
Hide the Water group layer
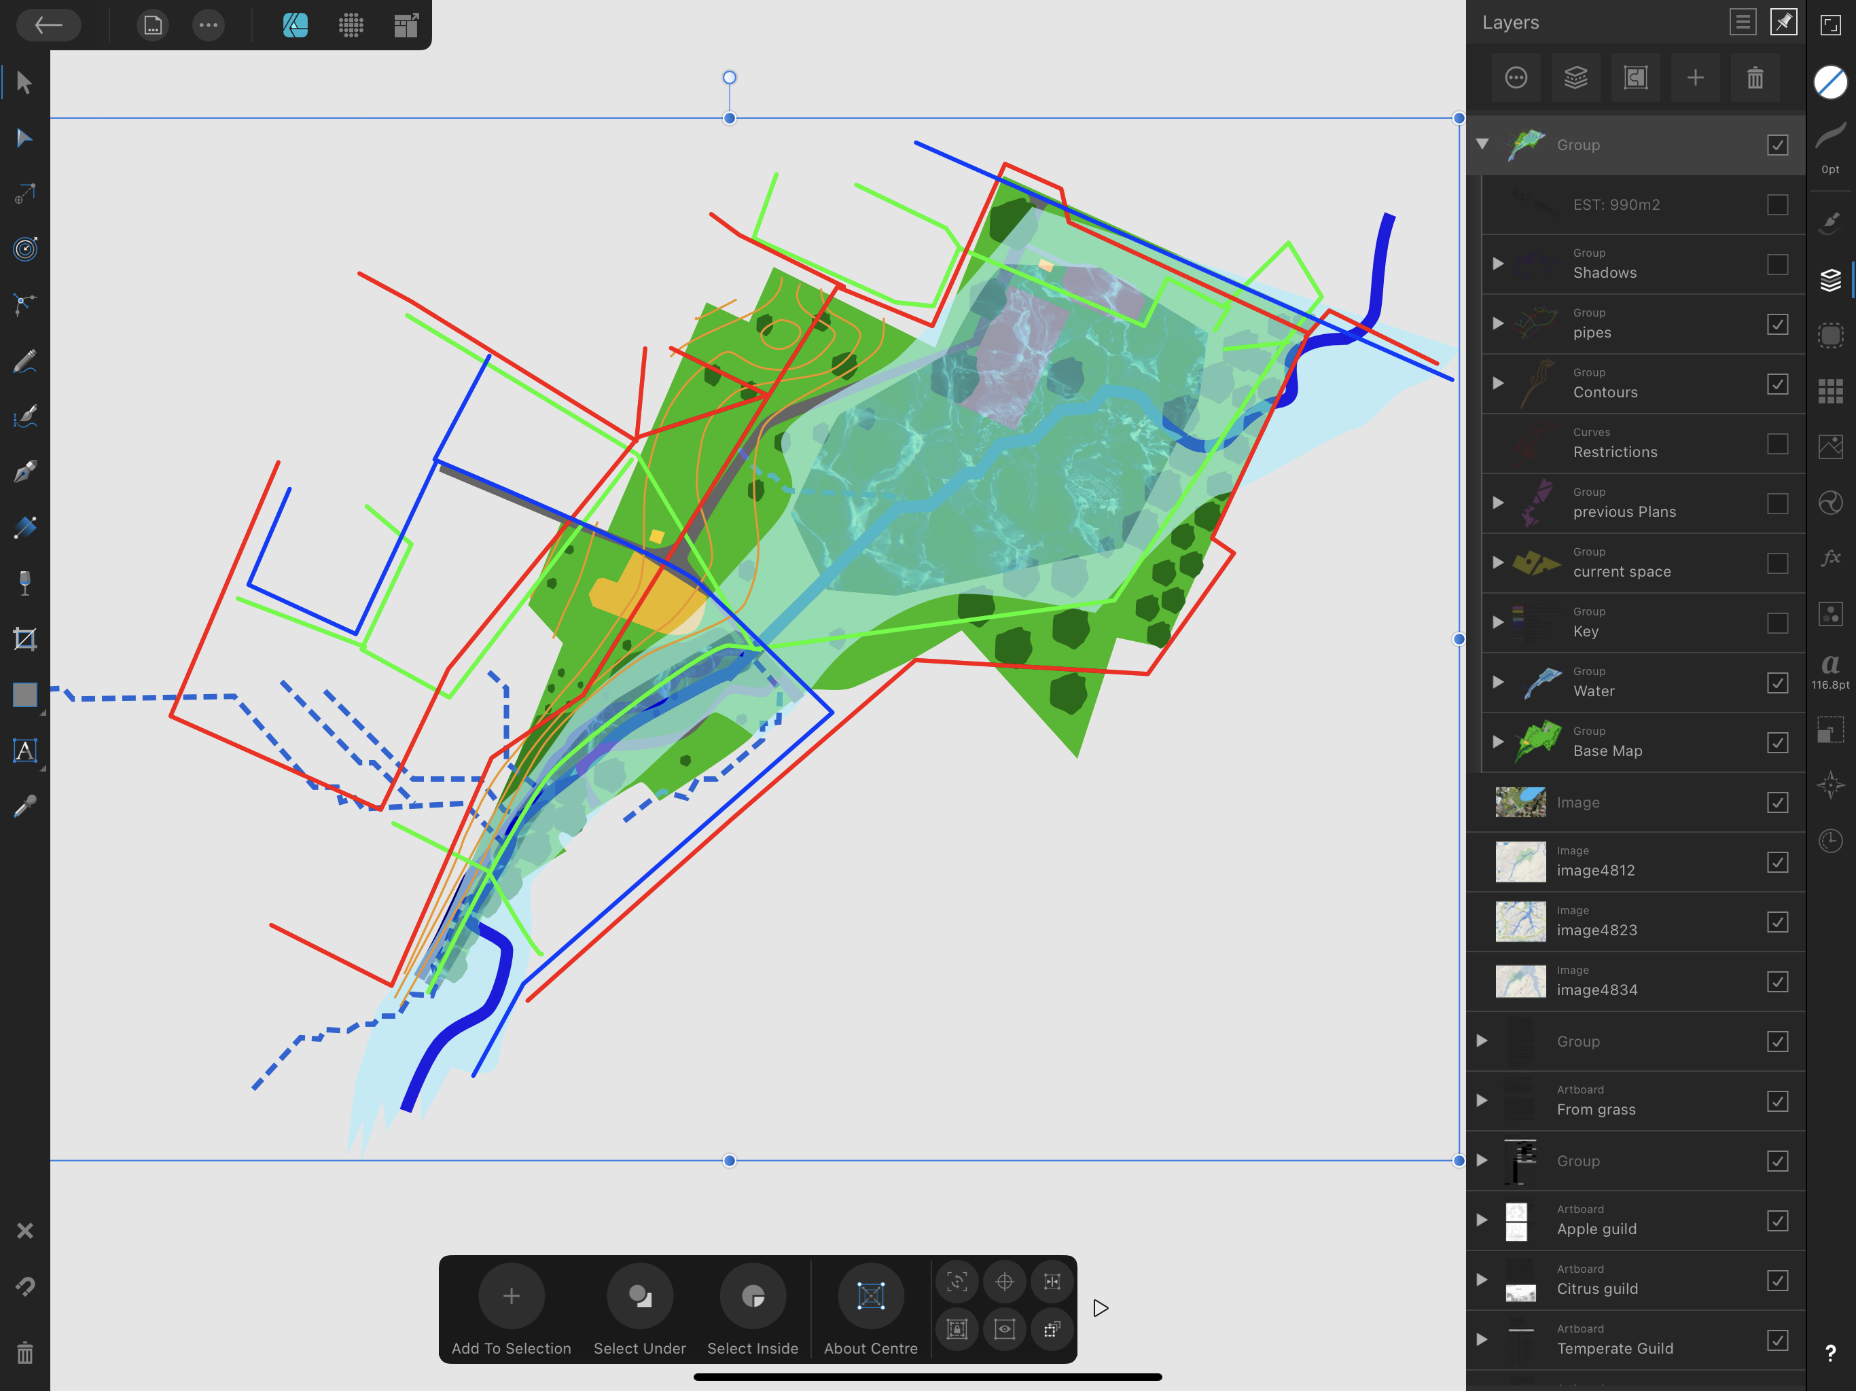point(1777,683)
